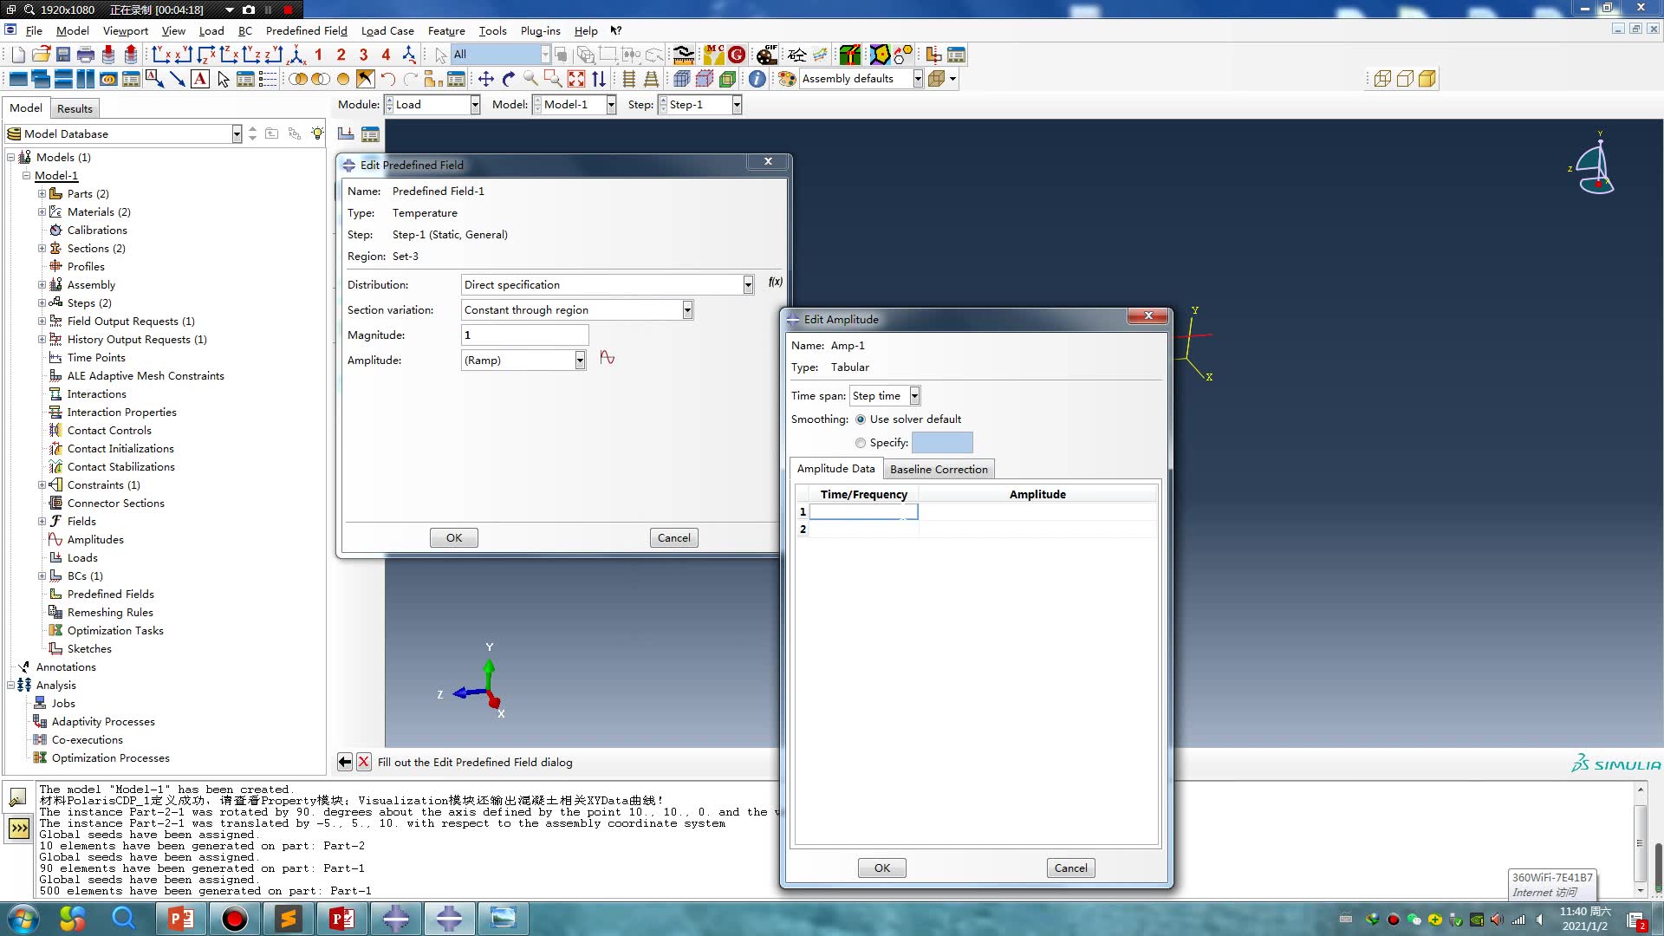Click the Magnitude input field
This screenshot has height=936, width=1664.
point(524,335)
